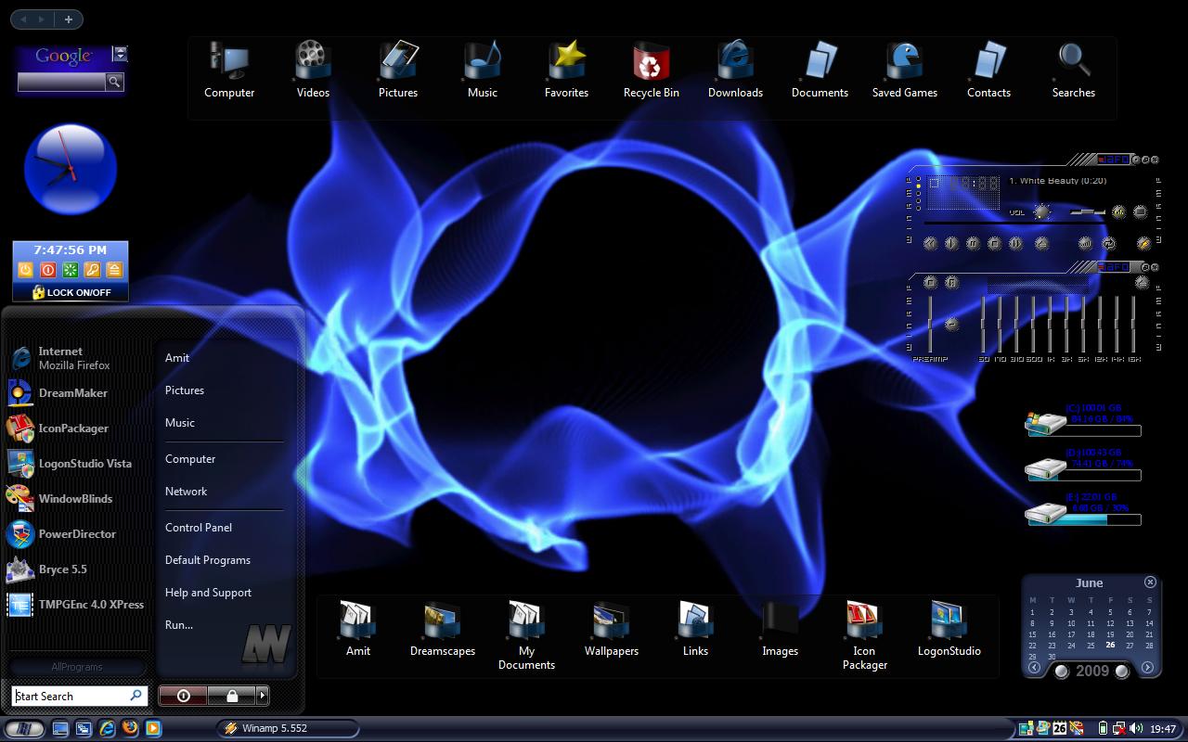Toggle the Winamp equalizer ON button
1188x742 pixels.
[930, 282]
